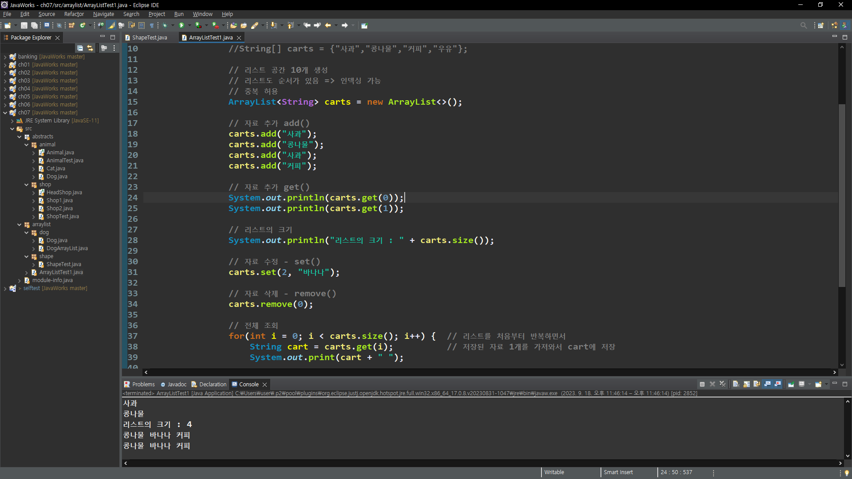Open the Refactor menu
852x479 pixels.
click(x=74, y=14)
